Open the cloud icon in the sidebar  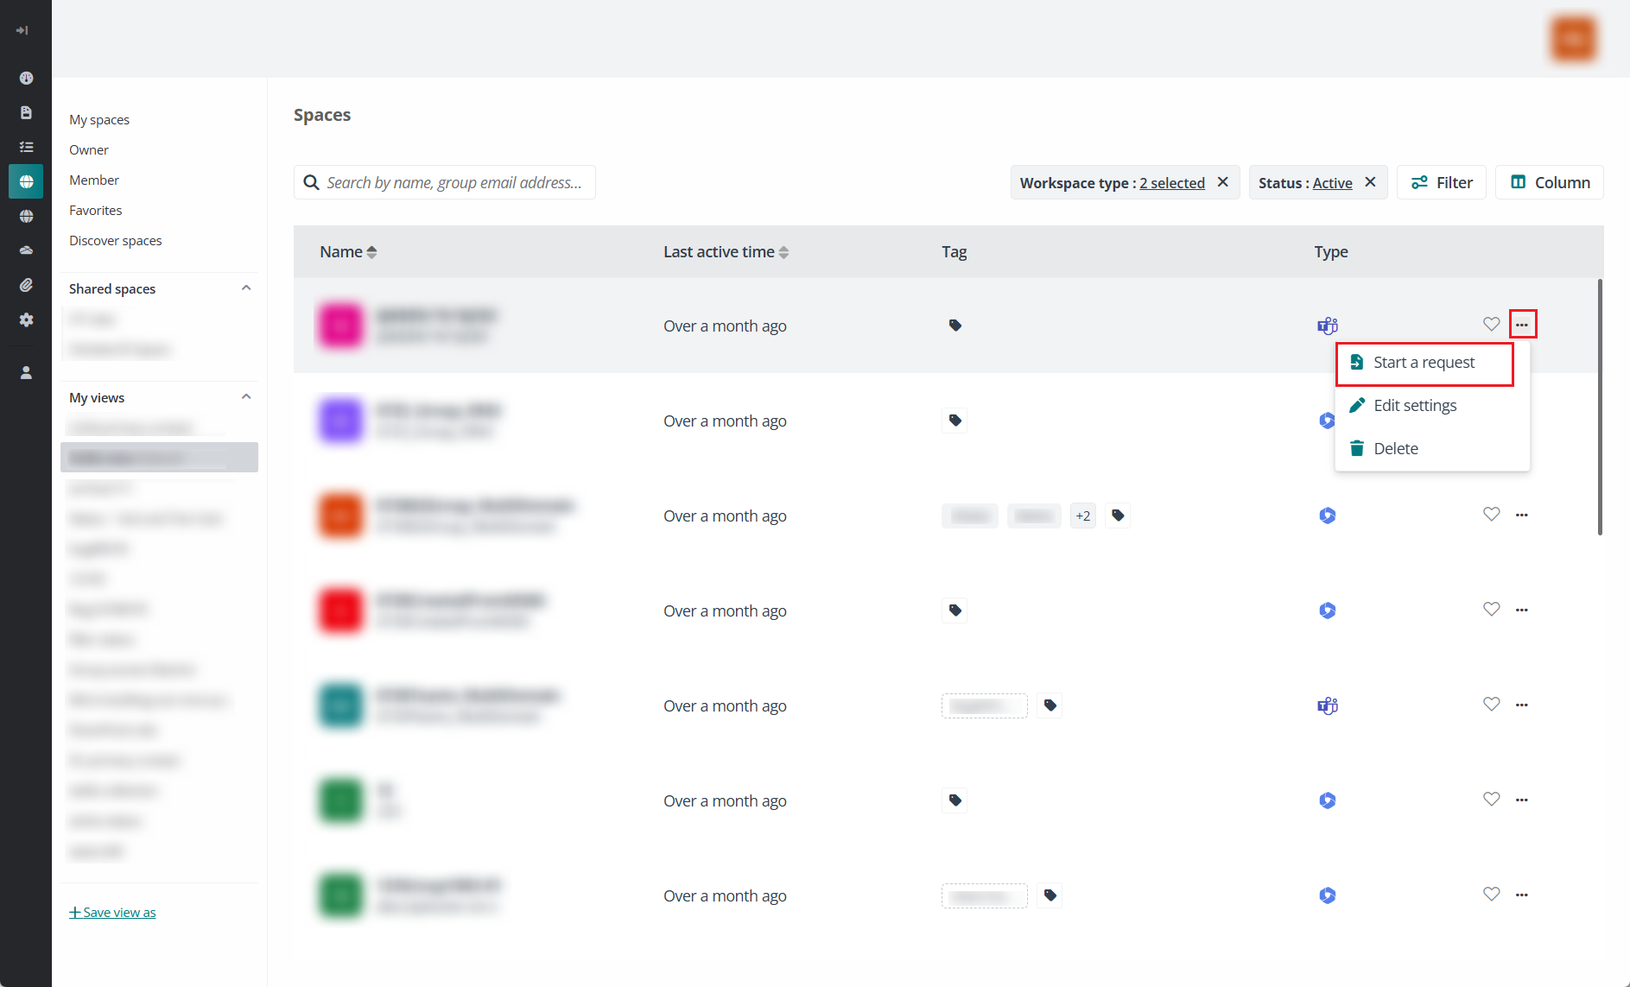pos(26,250)
